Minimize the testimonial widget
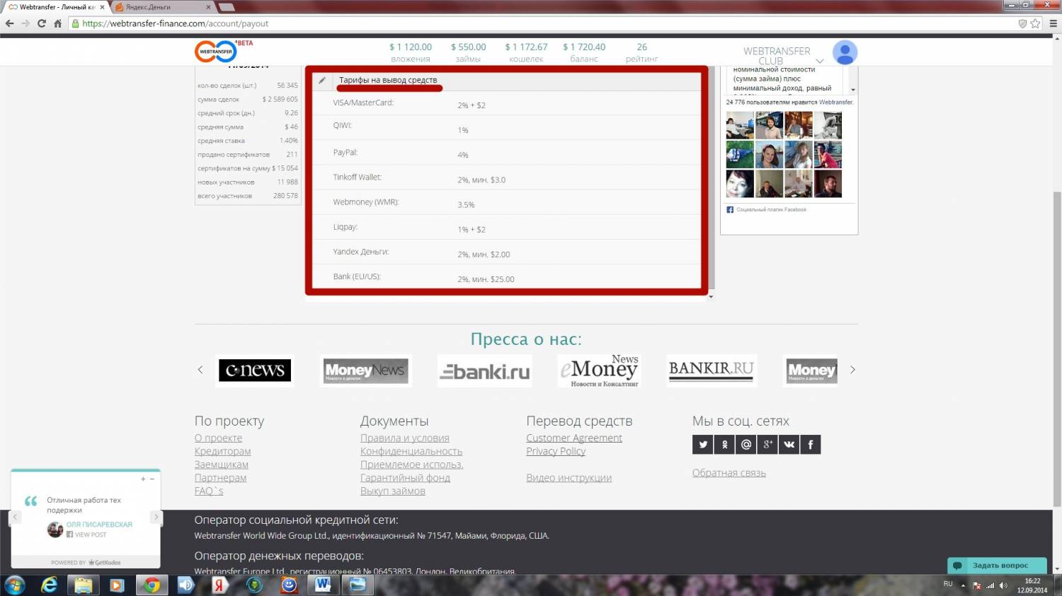Viewport: 1062px width, 596px height. pos(152,479)
